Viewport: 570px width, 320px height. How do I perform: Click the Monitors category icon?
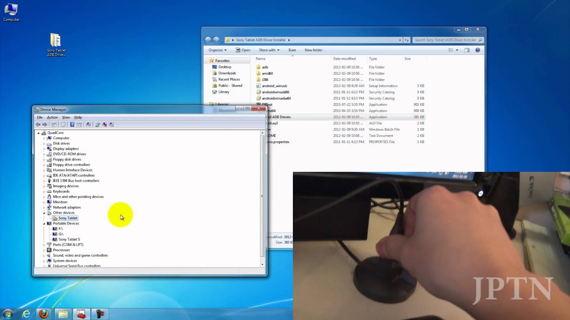[49, 202]
